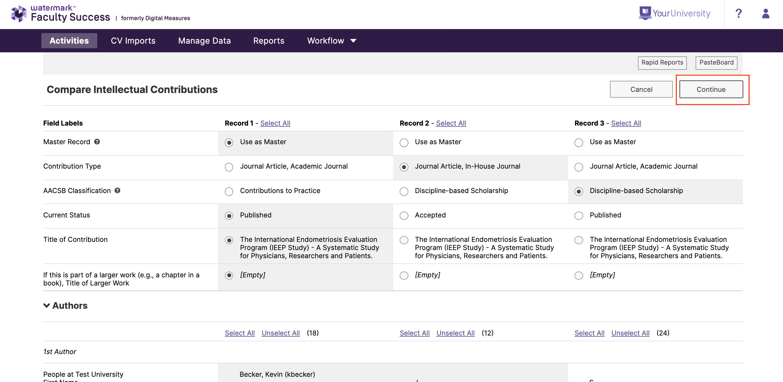Open the help question mark icon
The height and width of the screenshot is (382, 783).
[x=739, y=14]
